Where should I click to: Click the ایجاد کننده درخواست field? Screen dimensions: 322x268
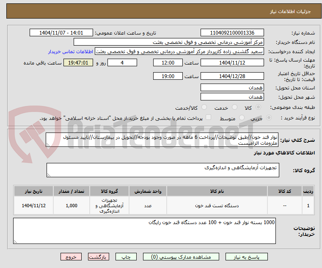[x=179, y=51]
